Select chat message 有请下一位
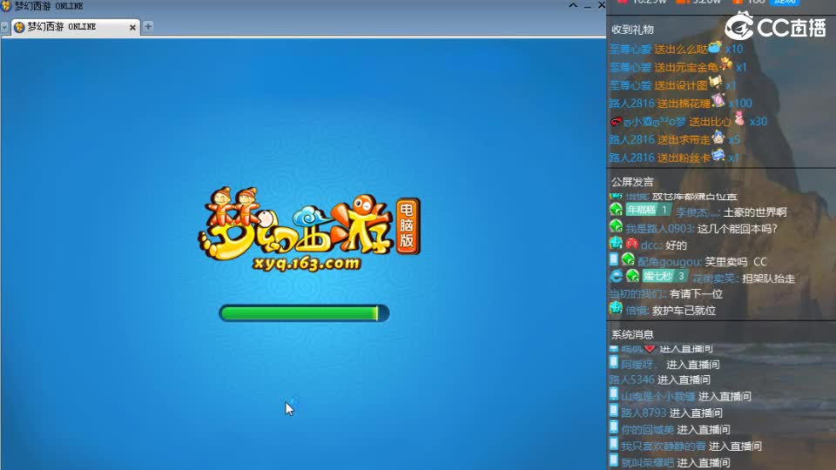The image size is (836, 470). click(x=697, y=293)
